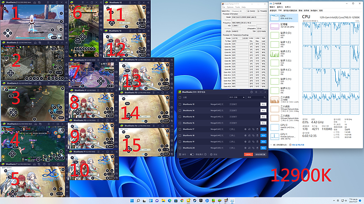Screen dimensions: 364x204
Task: Select Disk 2 (F:) in Task Manager sidebar
Action: pyautogui.click(x=284, y=54)
